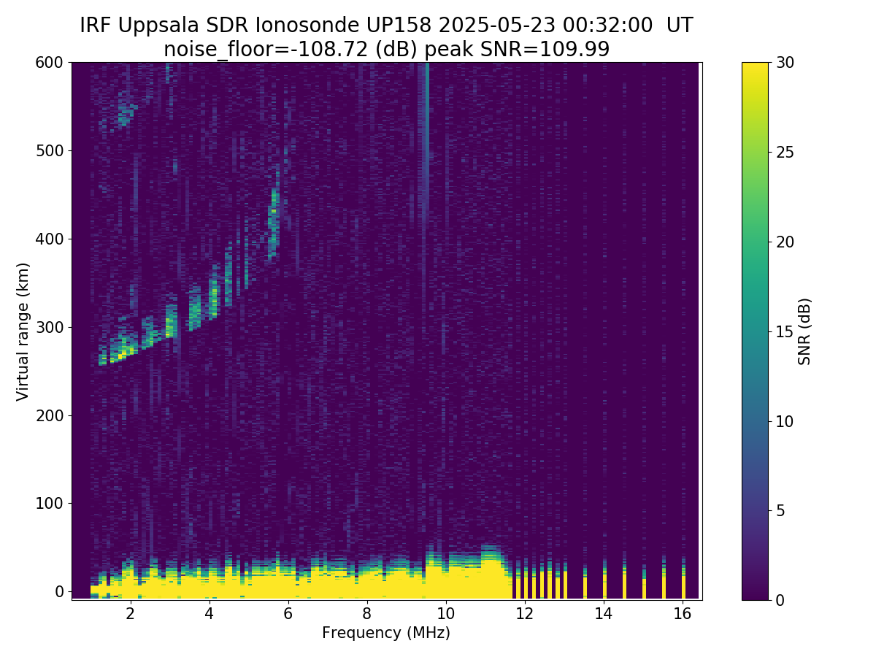Click the colorbar tick label 15
Image resolution: width=876 pixels, height=657 pixels.
784,331
